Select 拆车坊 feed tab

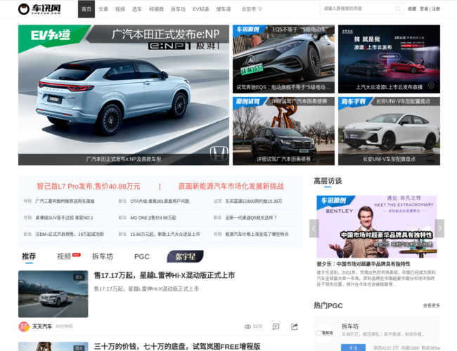103,256
